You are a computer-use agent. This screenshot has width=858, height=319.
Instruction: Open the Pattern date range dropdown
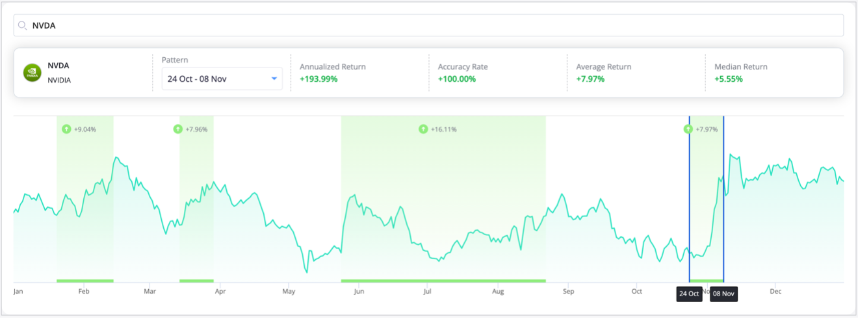click(221, 79)
